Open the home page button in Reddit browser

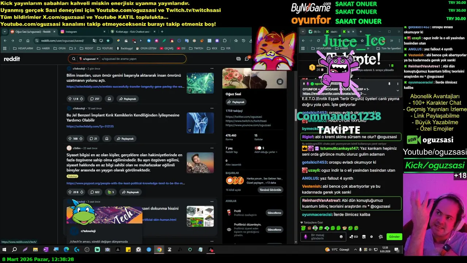[28, 41]
